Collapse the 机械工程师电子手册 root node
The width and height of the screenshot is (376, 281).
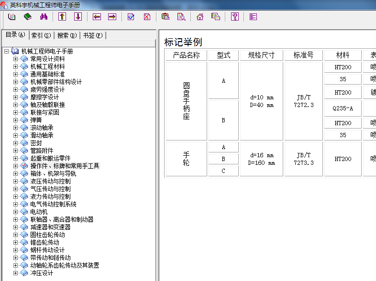(7, 51)
